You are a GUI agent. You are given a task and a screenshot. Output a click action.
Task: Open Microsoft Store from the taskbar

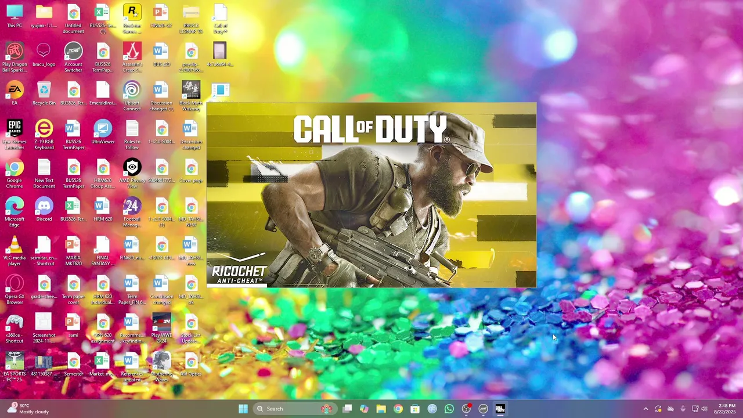pos(415,409)
